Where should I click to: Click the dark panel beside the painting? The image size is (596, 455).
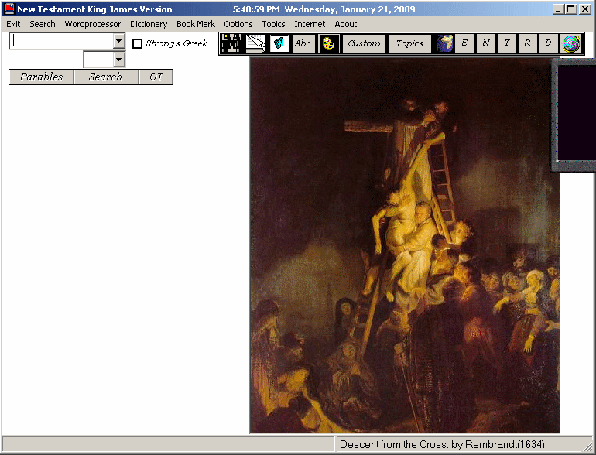(574, 114)
